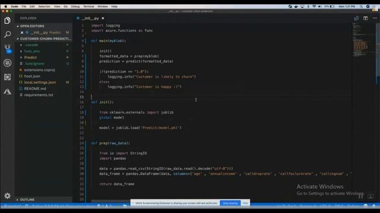Click the Bluetooth icon in menu bar
The height and width of the screenshot is (213, 380).
pos(308,7)
